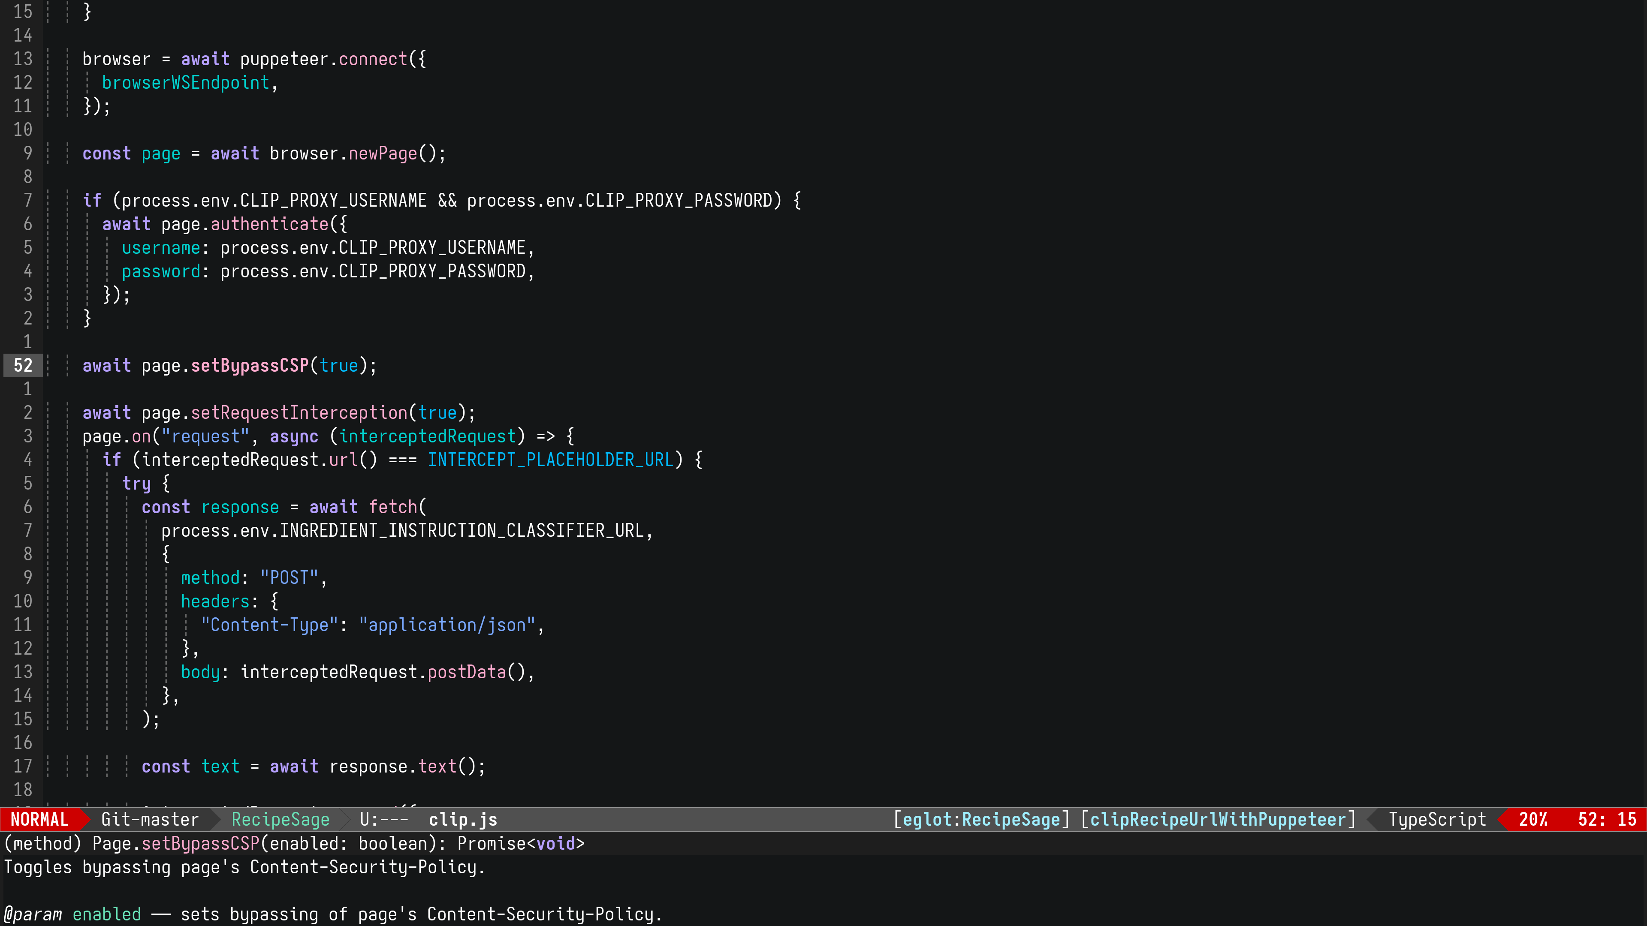The width and height of the screenshot is (1647, 926).
Task: Click the NORMAL mode indicator in modeline
Action: click(39, 819)
